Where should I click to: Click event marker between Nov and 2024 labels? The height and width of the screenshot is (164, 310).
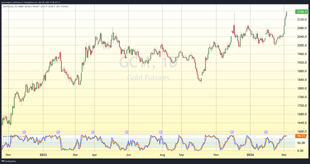coord(232,132)
